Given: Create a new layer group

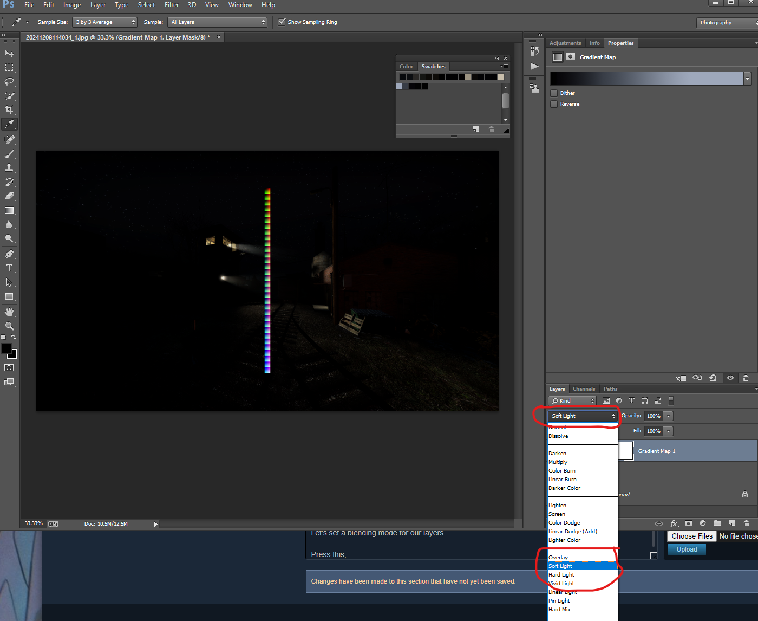Looking at the screenshot, I should pyautogui.click(x=717, y=523).
